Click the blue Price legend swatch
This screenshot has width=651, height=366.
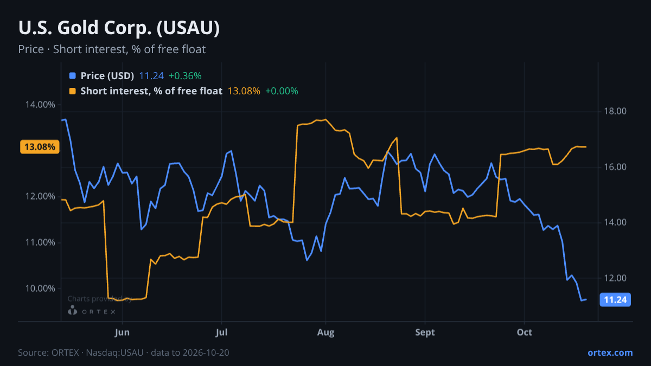click(73, 76)
